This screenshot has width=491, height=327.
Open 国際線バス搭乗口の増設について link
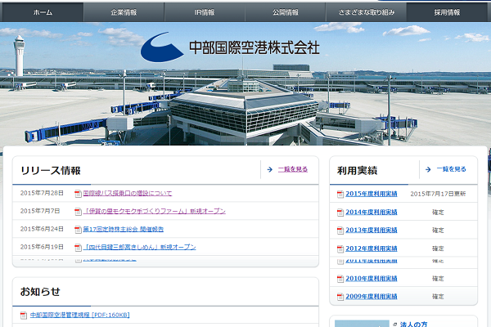point(128,194)
